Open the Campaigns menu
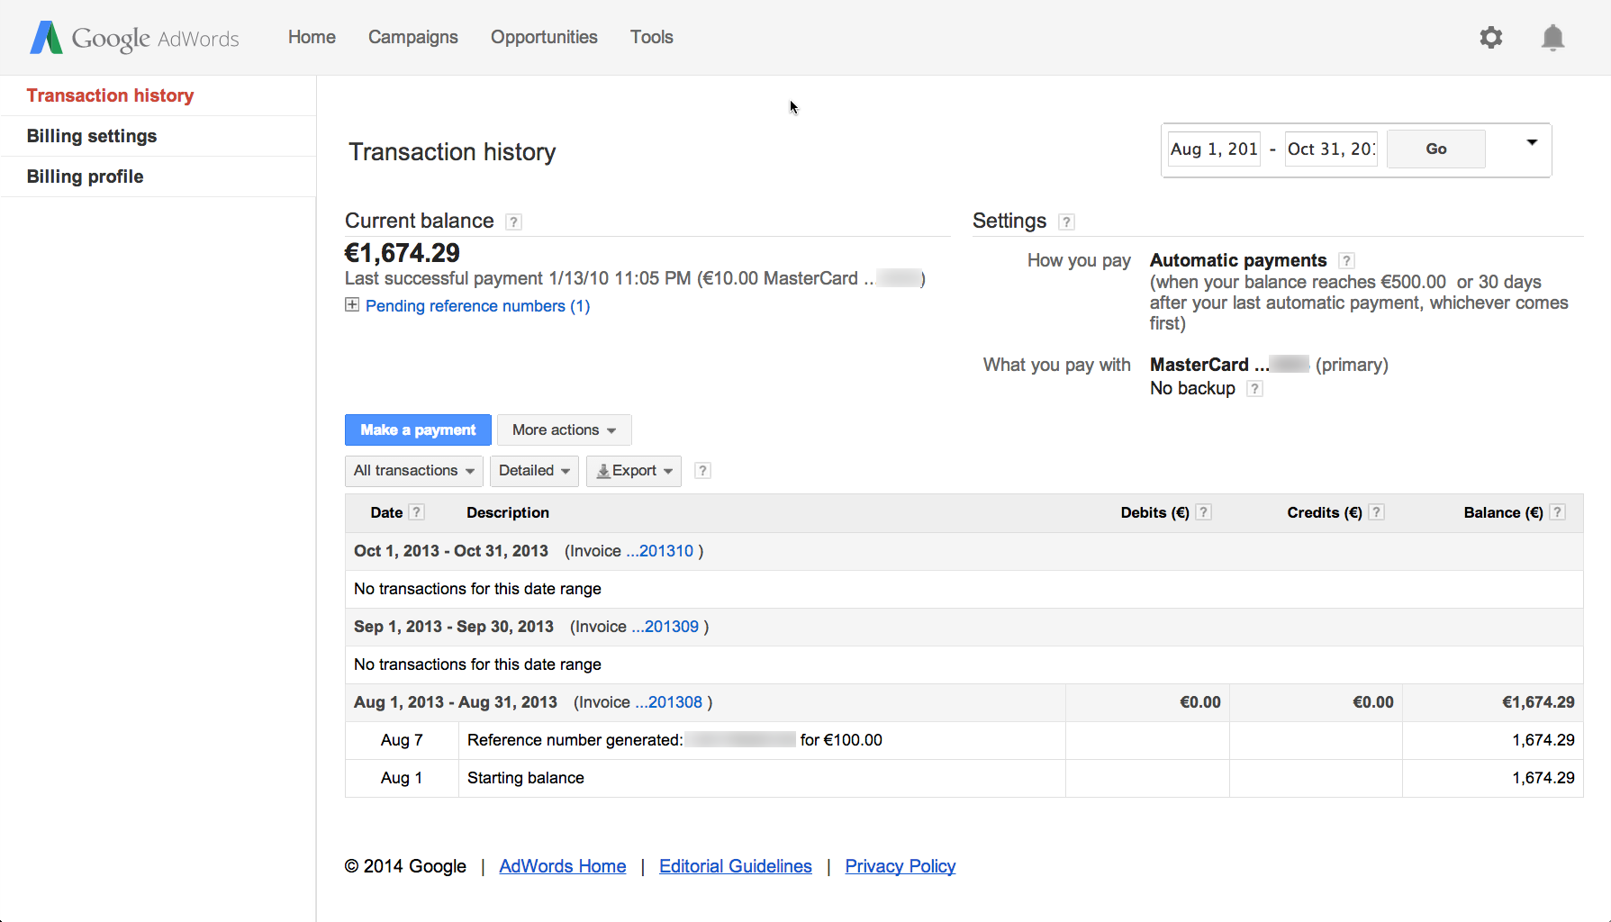Image resolution: width=1611 pixels, height=922 pixels. [412, 37]
